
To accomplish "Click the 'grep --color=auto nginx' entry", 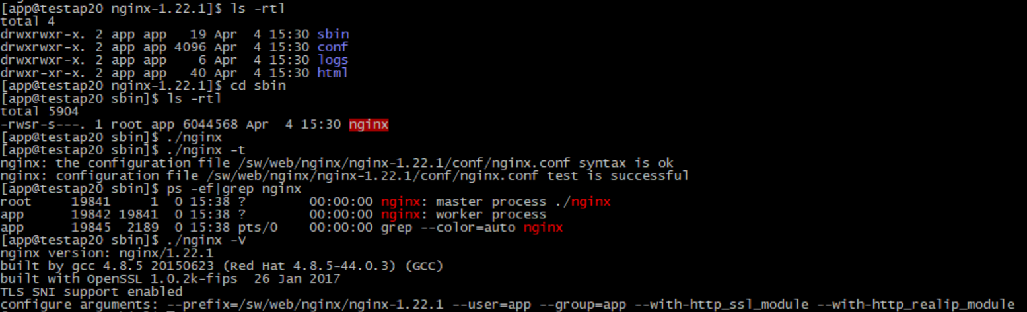I will [x=472, y=228].
